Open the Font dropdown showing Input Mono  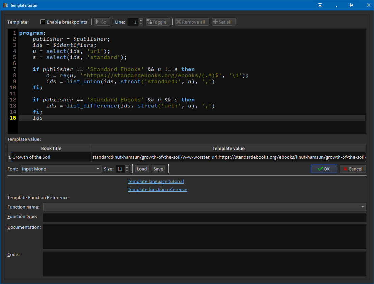61,169
